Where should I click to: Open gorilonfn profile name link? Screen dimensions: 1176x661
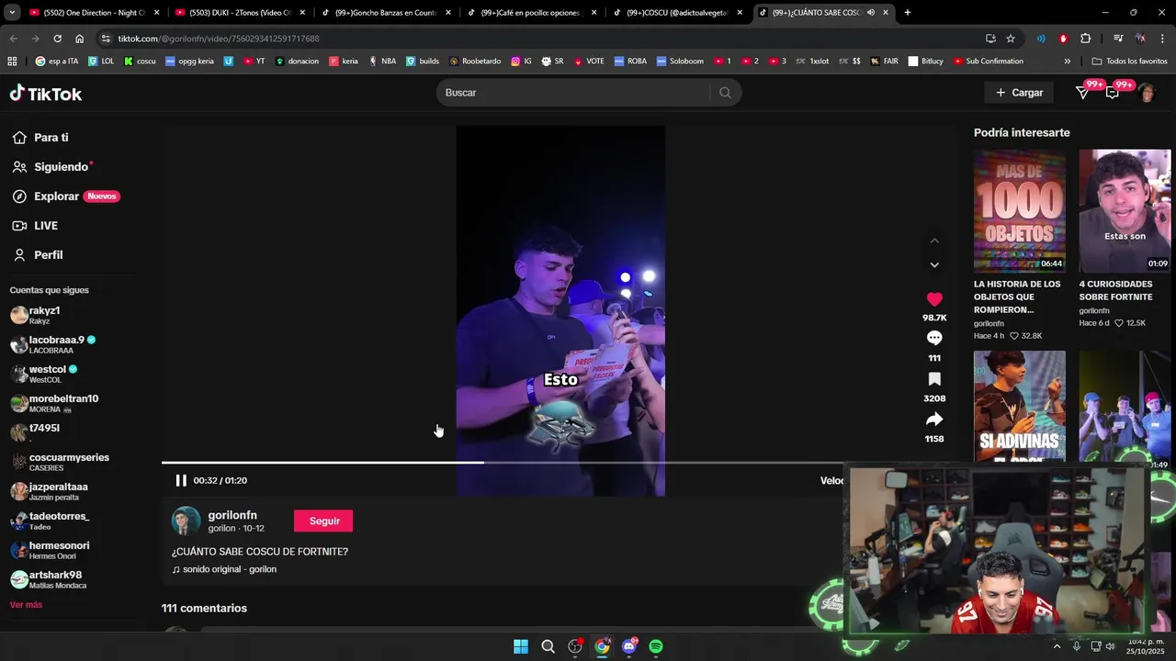pos(232,515)
